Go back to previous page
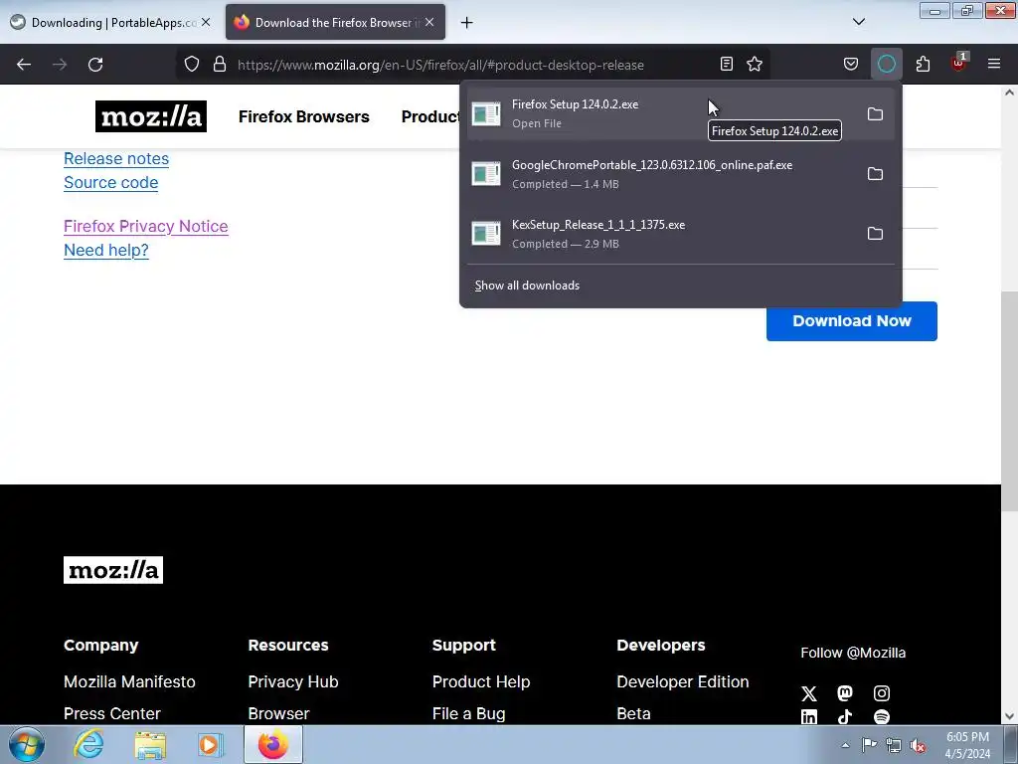 pyautogui.click(x=24, y=65)
